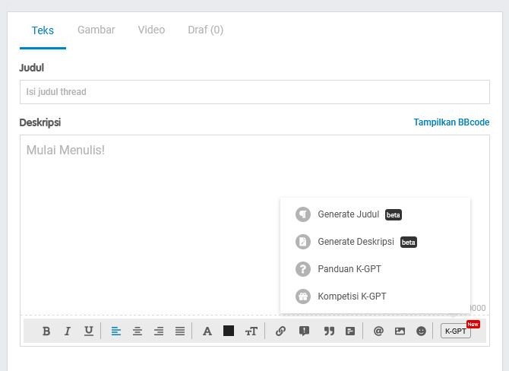509x371 pixels.
Task: Center align the text
Action: 138,331
